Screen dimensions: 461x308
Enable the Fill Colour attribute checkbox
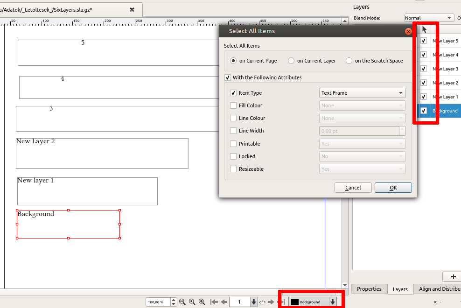tap(233, 105)
